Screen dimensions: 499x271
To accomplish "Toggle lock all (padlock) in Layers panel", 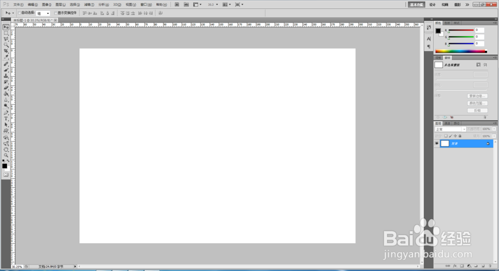I will coord(460,136).
